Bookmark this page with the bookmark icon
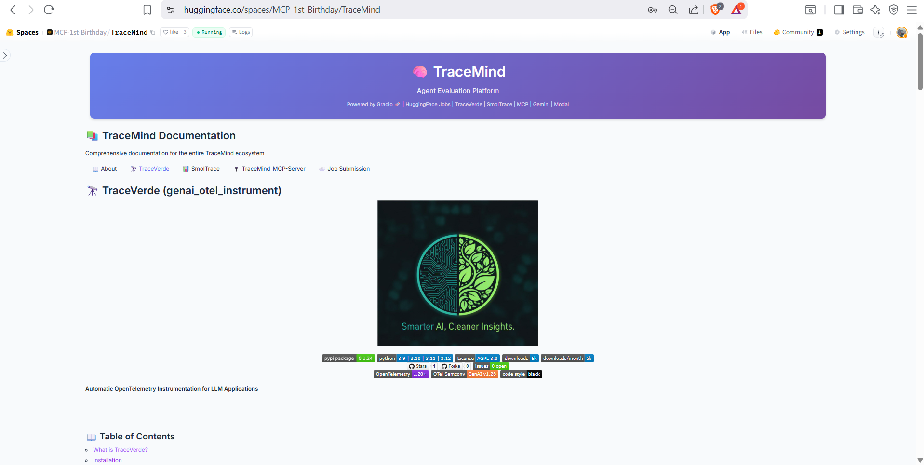This screenshot has height=465, width=924. coord(147,10)
